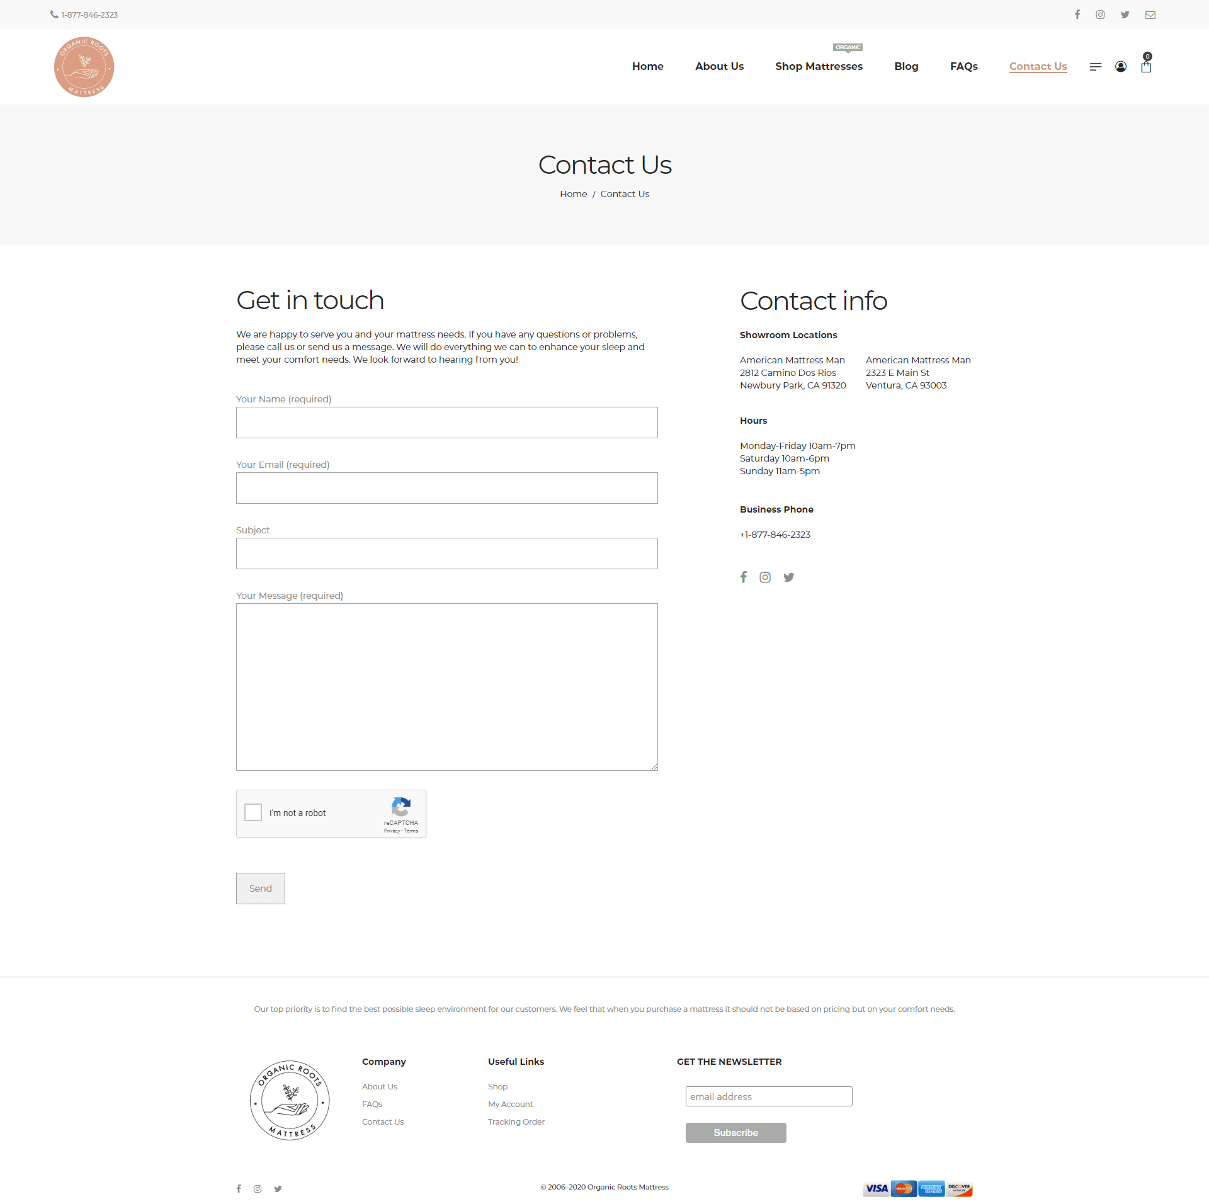The image size is (1209, 1204).
Task: Go to the About Us menu item
Action: pos(719,67)
